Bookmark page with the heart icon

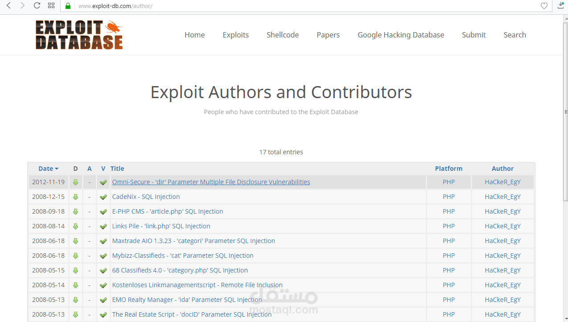pos(544,6)
